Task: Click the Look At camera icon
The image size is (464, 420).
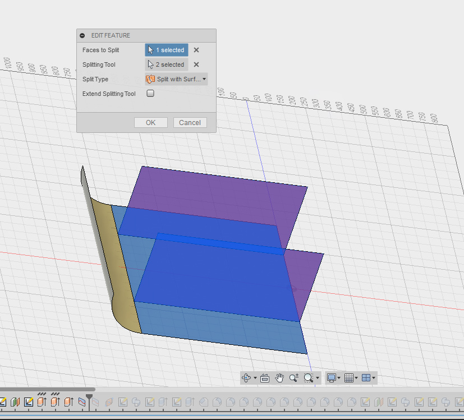Action: pos(265,378)
